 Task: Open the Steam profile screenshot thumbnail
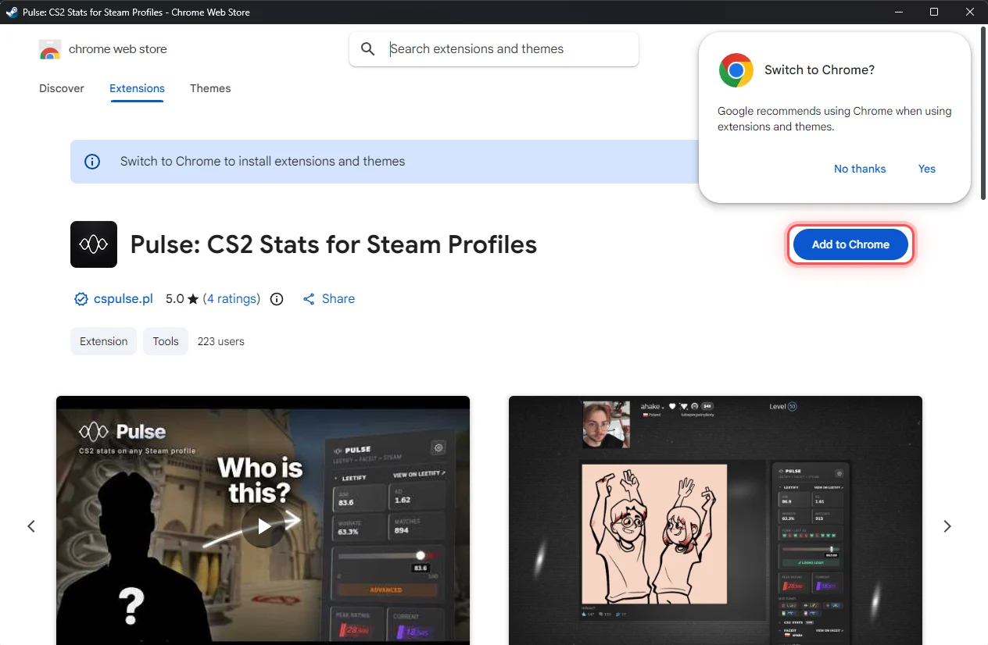[x=715, y=520]
